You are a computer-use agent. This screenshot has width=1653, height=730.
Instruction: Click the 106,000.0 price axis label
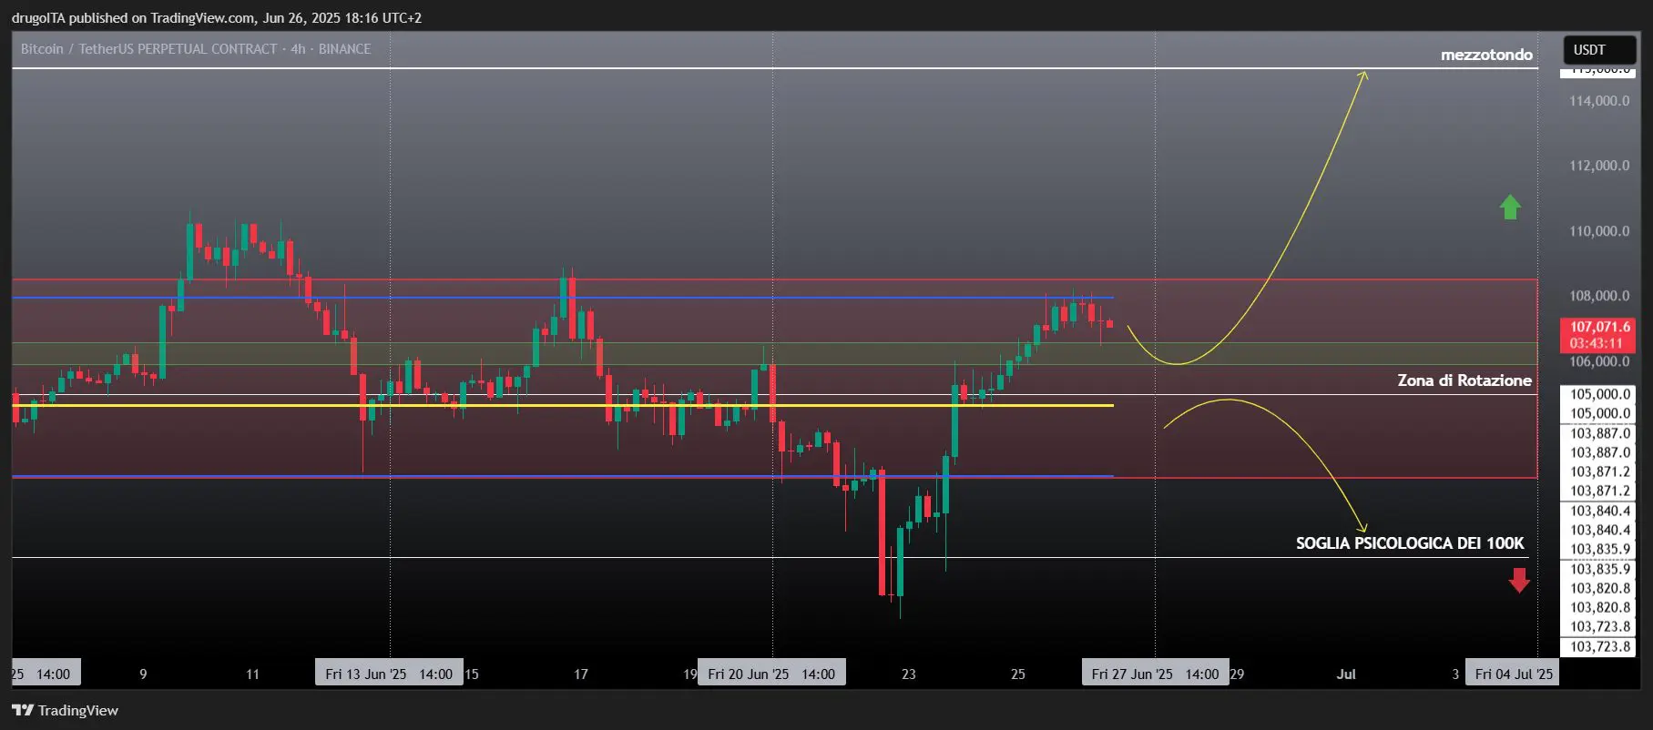click(x=1599, y=361)
